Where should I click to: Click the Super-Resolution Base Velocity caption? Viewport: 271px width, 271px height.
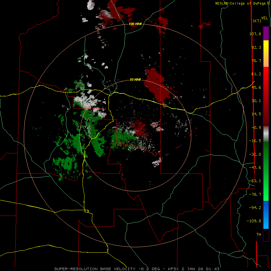click(x=137, y=269)
